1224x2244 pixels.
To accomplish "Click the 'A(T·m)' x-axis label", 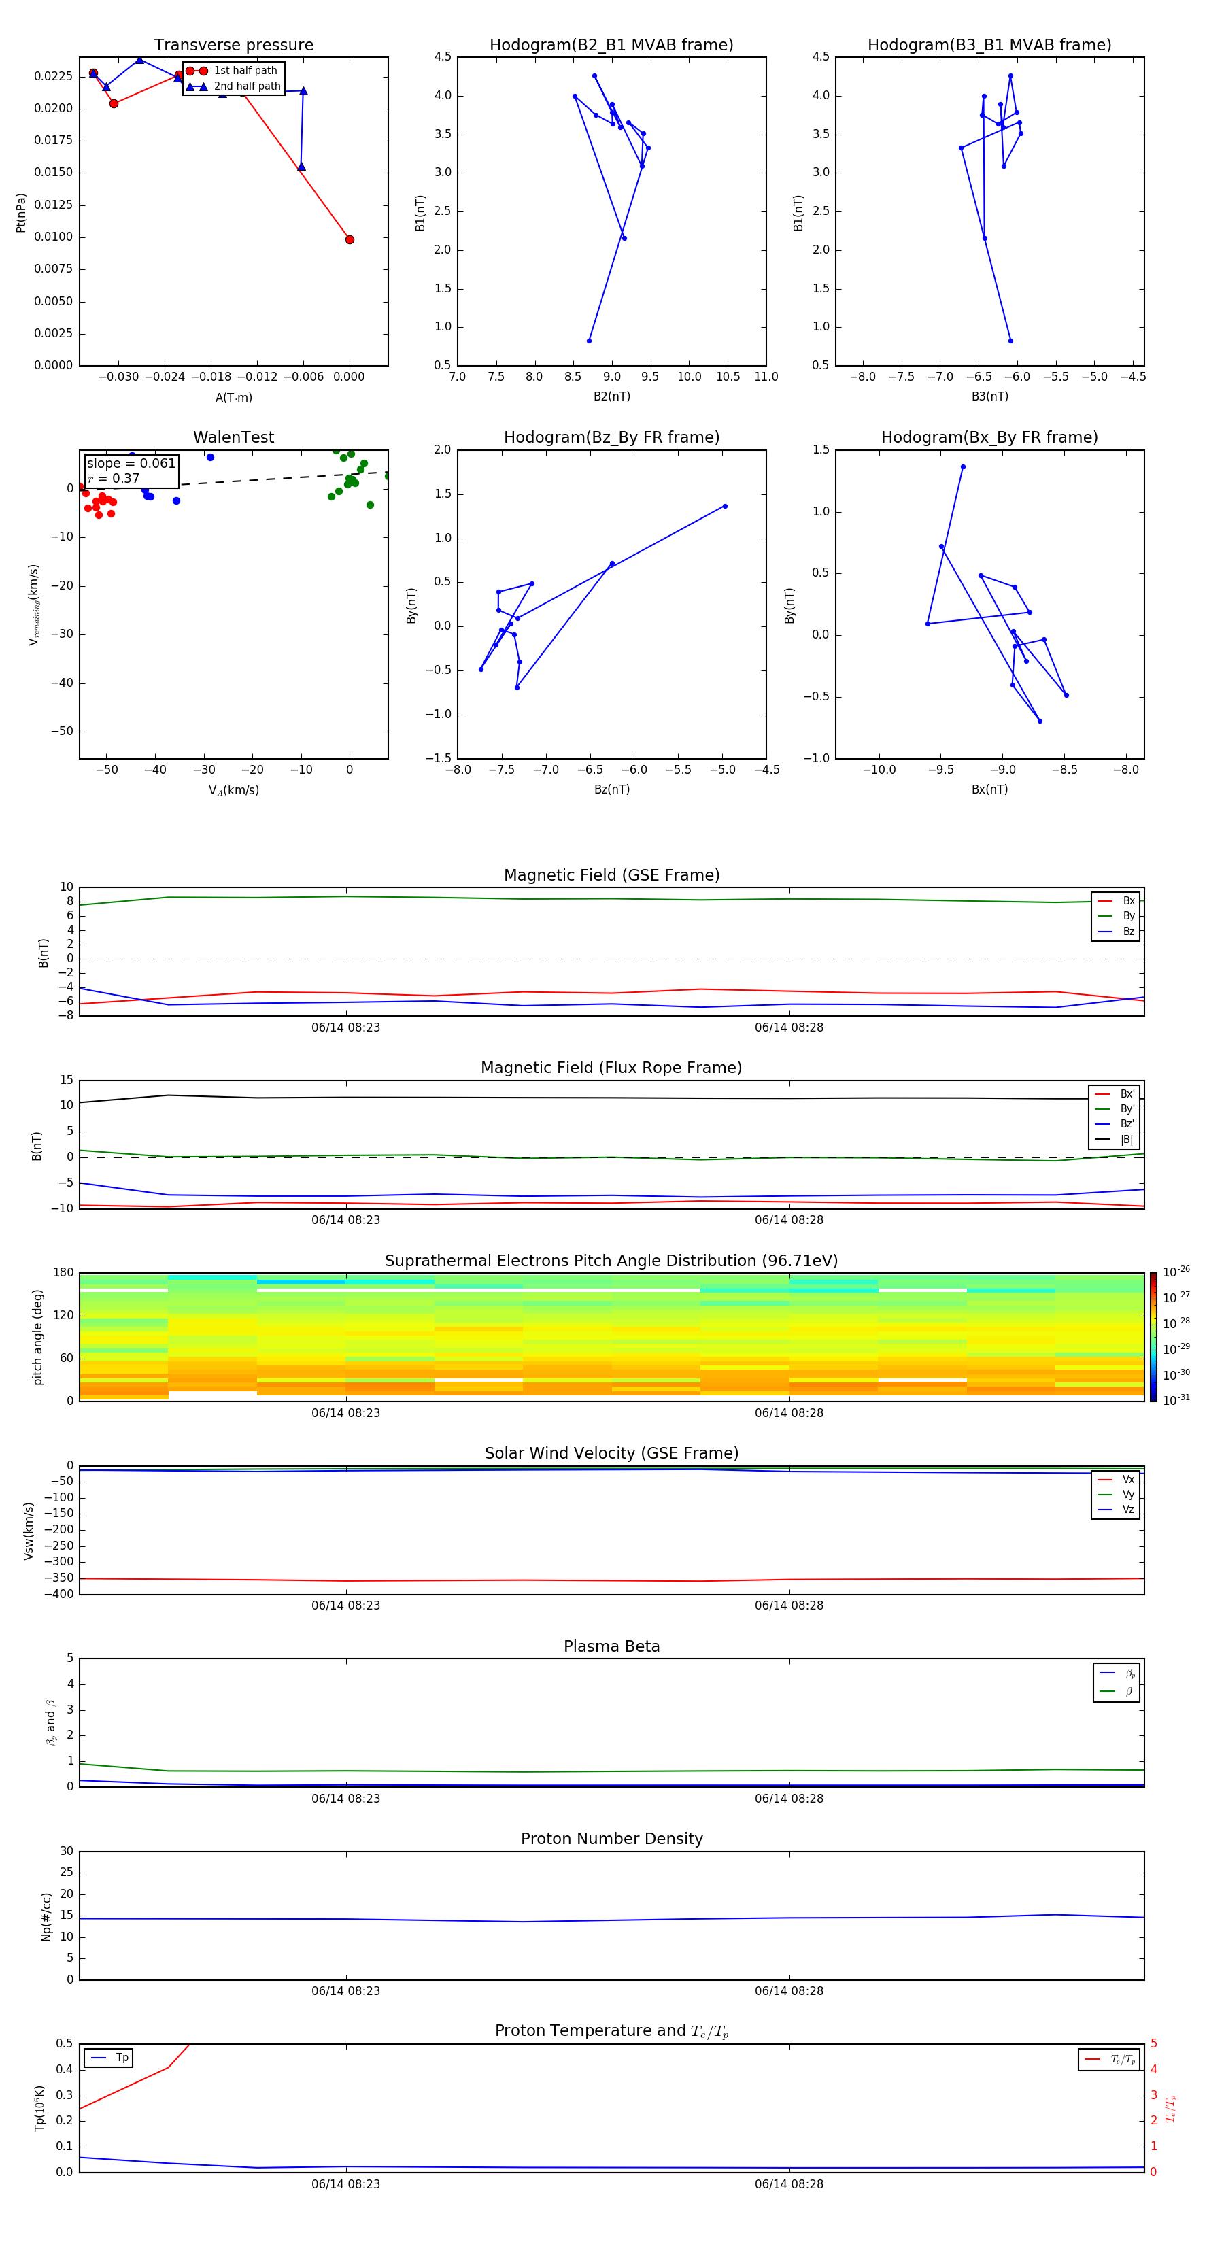I will [233, 398].
